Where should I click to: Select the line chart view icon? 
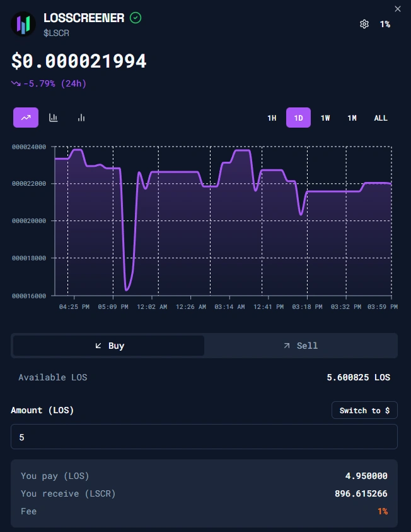tap(26, 118)
